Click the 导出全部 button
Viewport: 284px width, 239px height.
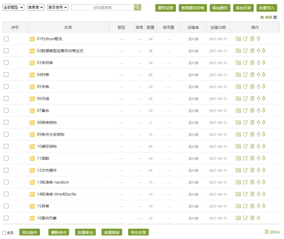(x=138, y=232)
